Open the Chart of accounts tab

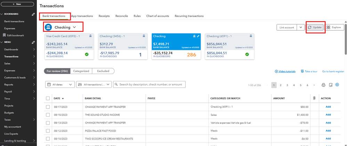(x=158, y=16)
